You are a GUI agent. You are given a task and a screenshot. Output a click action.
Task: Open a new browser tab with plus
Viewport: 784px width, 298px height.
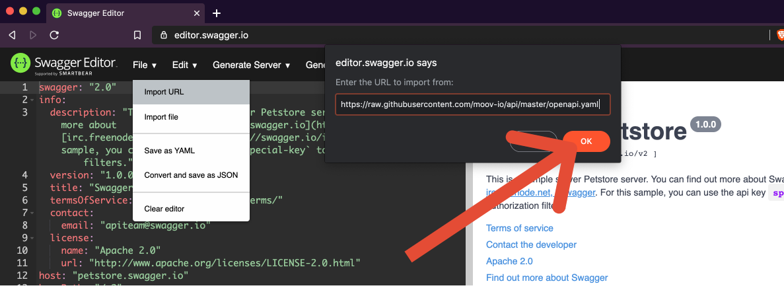pos(217,13)
